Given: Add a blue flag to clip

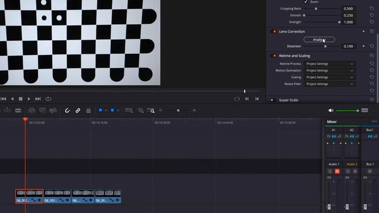Looking at the screenshot, I should click(x=101, y=111).
